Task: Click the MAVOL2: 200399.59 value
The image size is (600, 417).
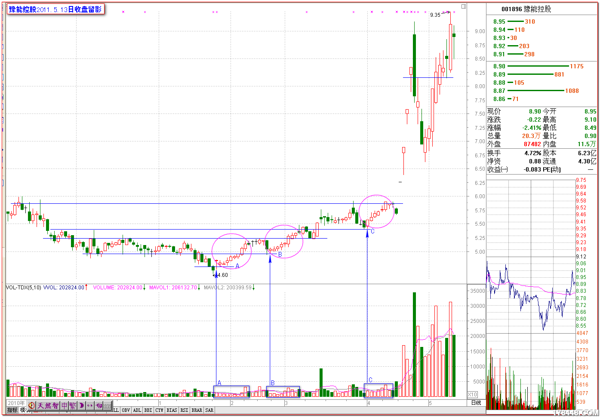Action: [228, 288]
